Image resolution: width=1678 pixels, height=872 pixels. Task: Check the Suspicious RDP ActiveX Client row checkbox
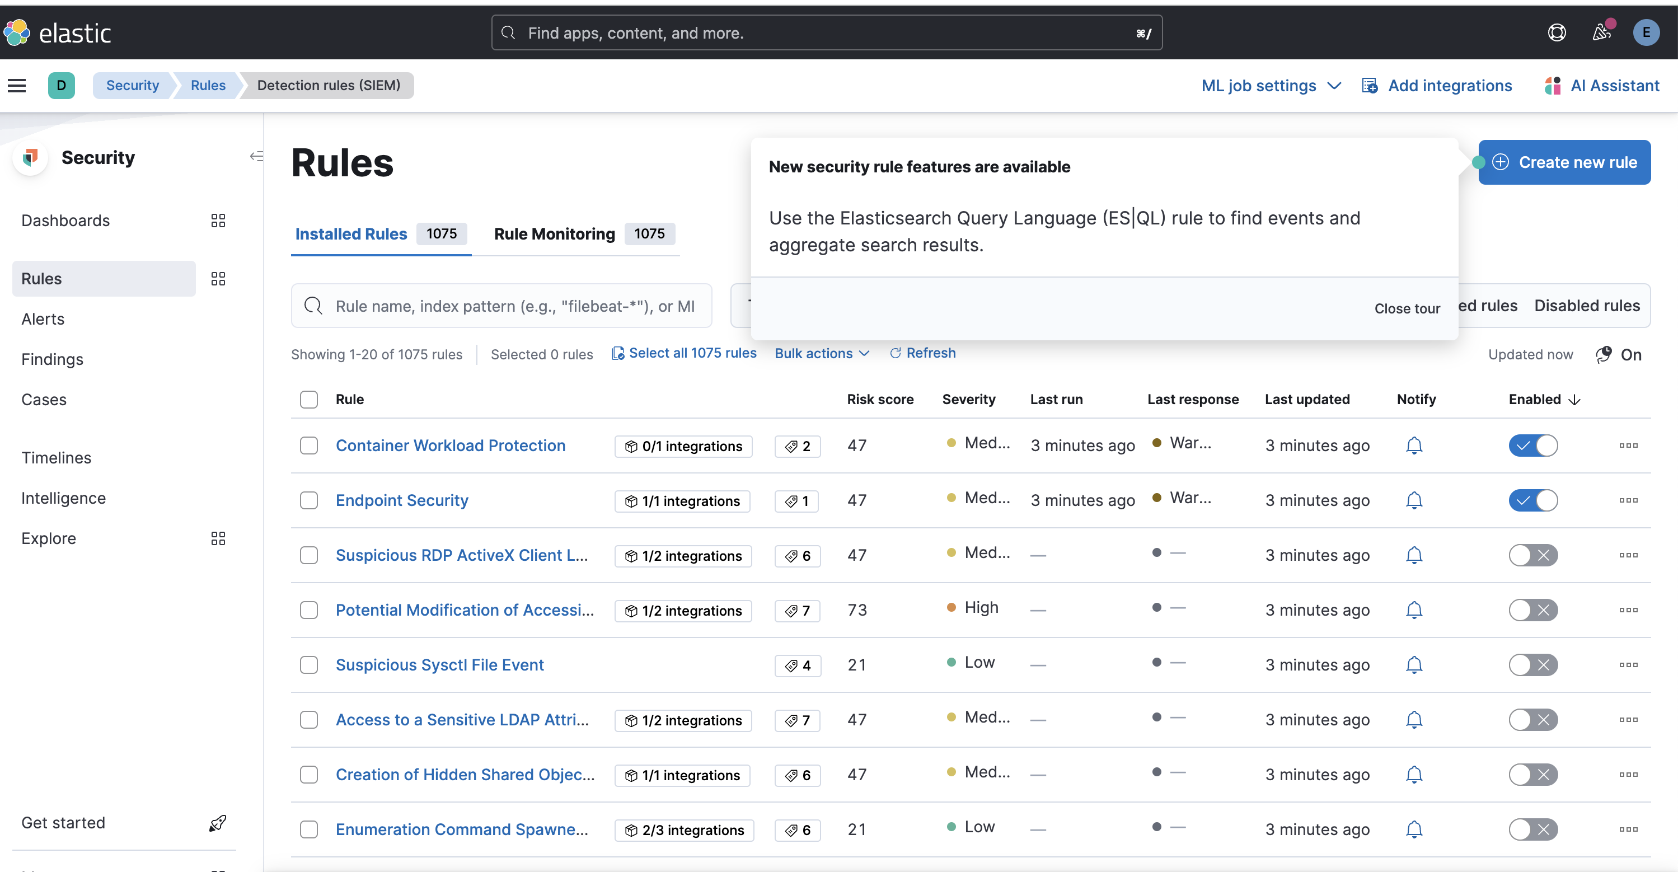pos(309,556)
